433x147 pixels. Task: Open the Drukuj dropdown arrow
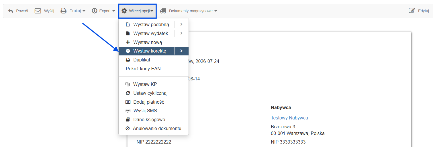coord(84,11)
